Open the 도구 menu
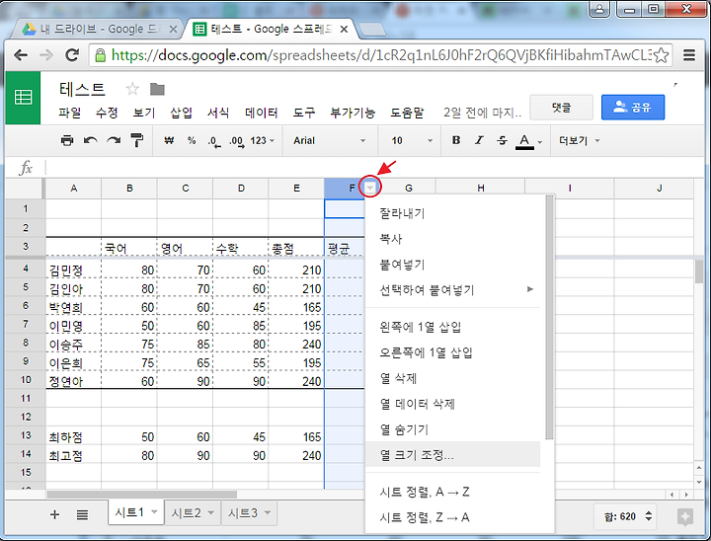The width and height of the screenshot is (711, 541). tap(304, 113)
